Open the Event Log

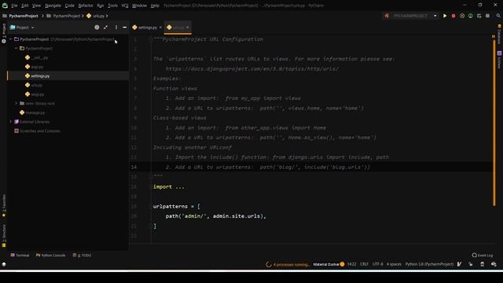(482, 255)
